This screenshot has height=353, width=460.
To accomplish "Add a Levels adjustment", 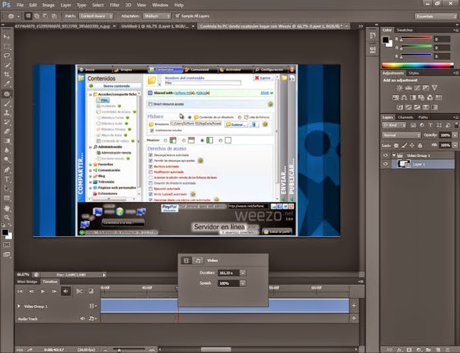I will click(408, 88).
